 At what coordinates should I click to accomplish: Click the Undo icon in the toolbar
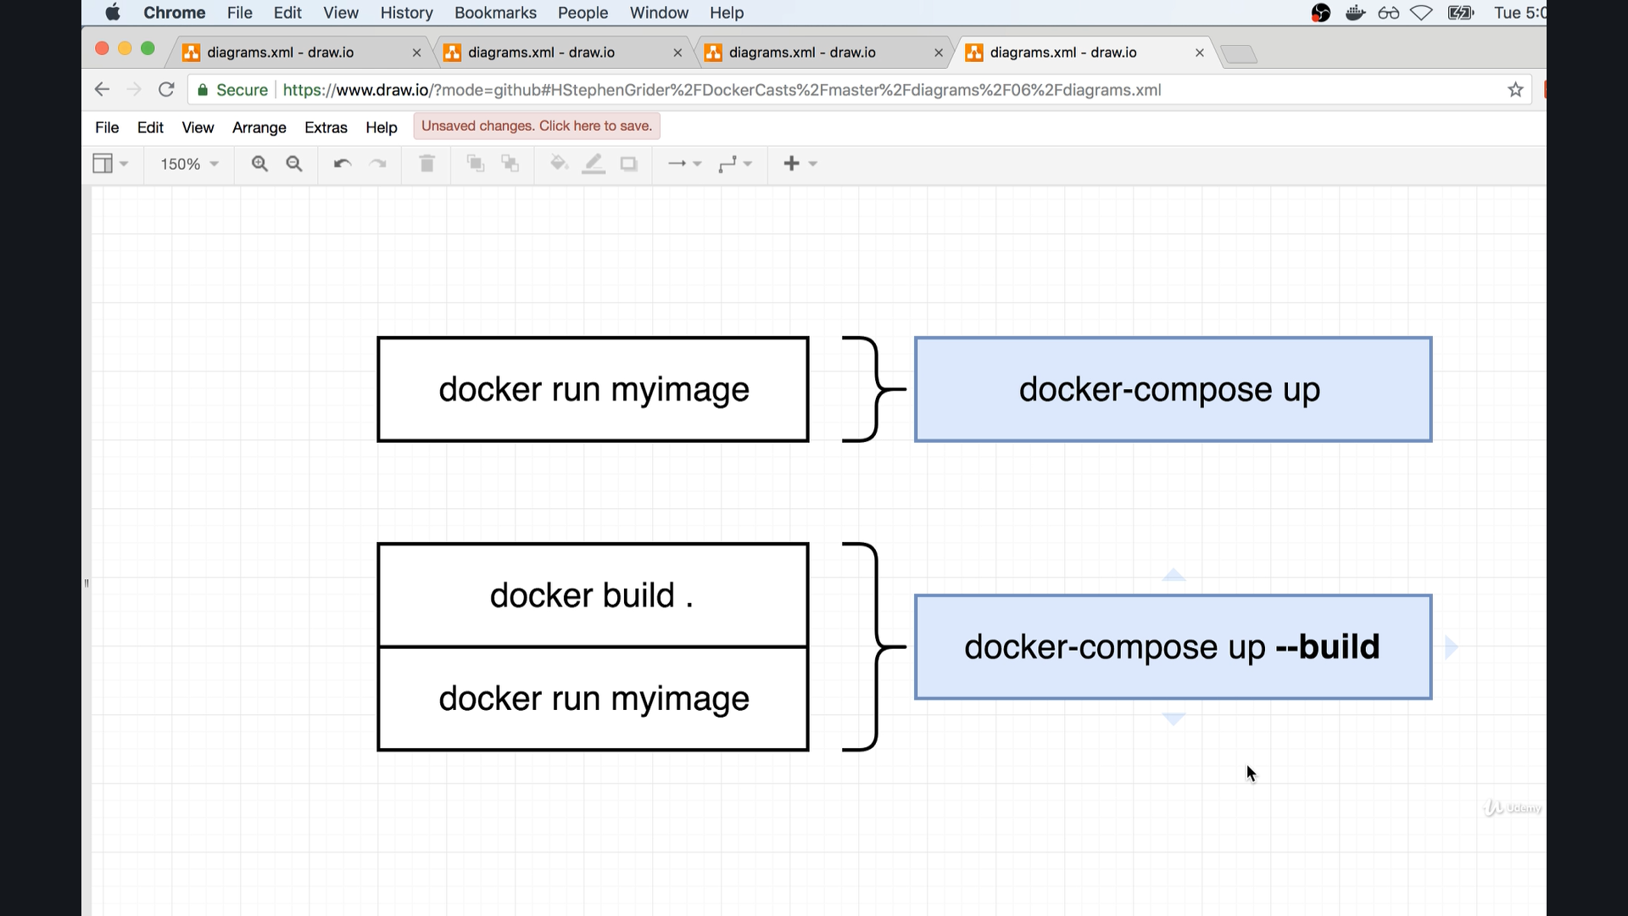pos(342,163)
